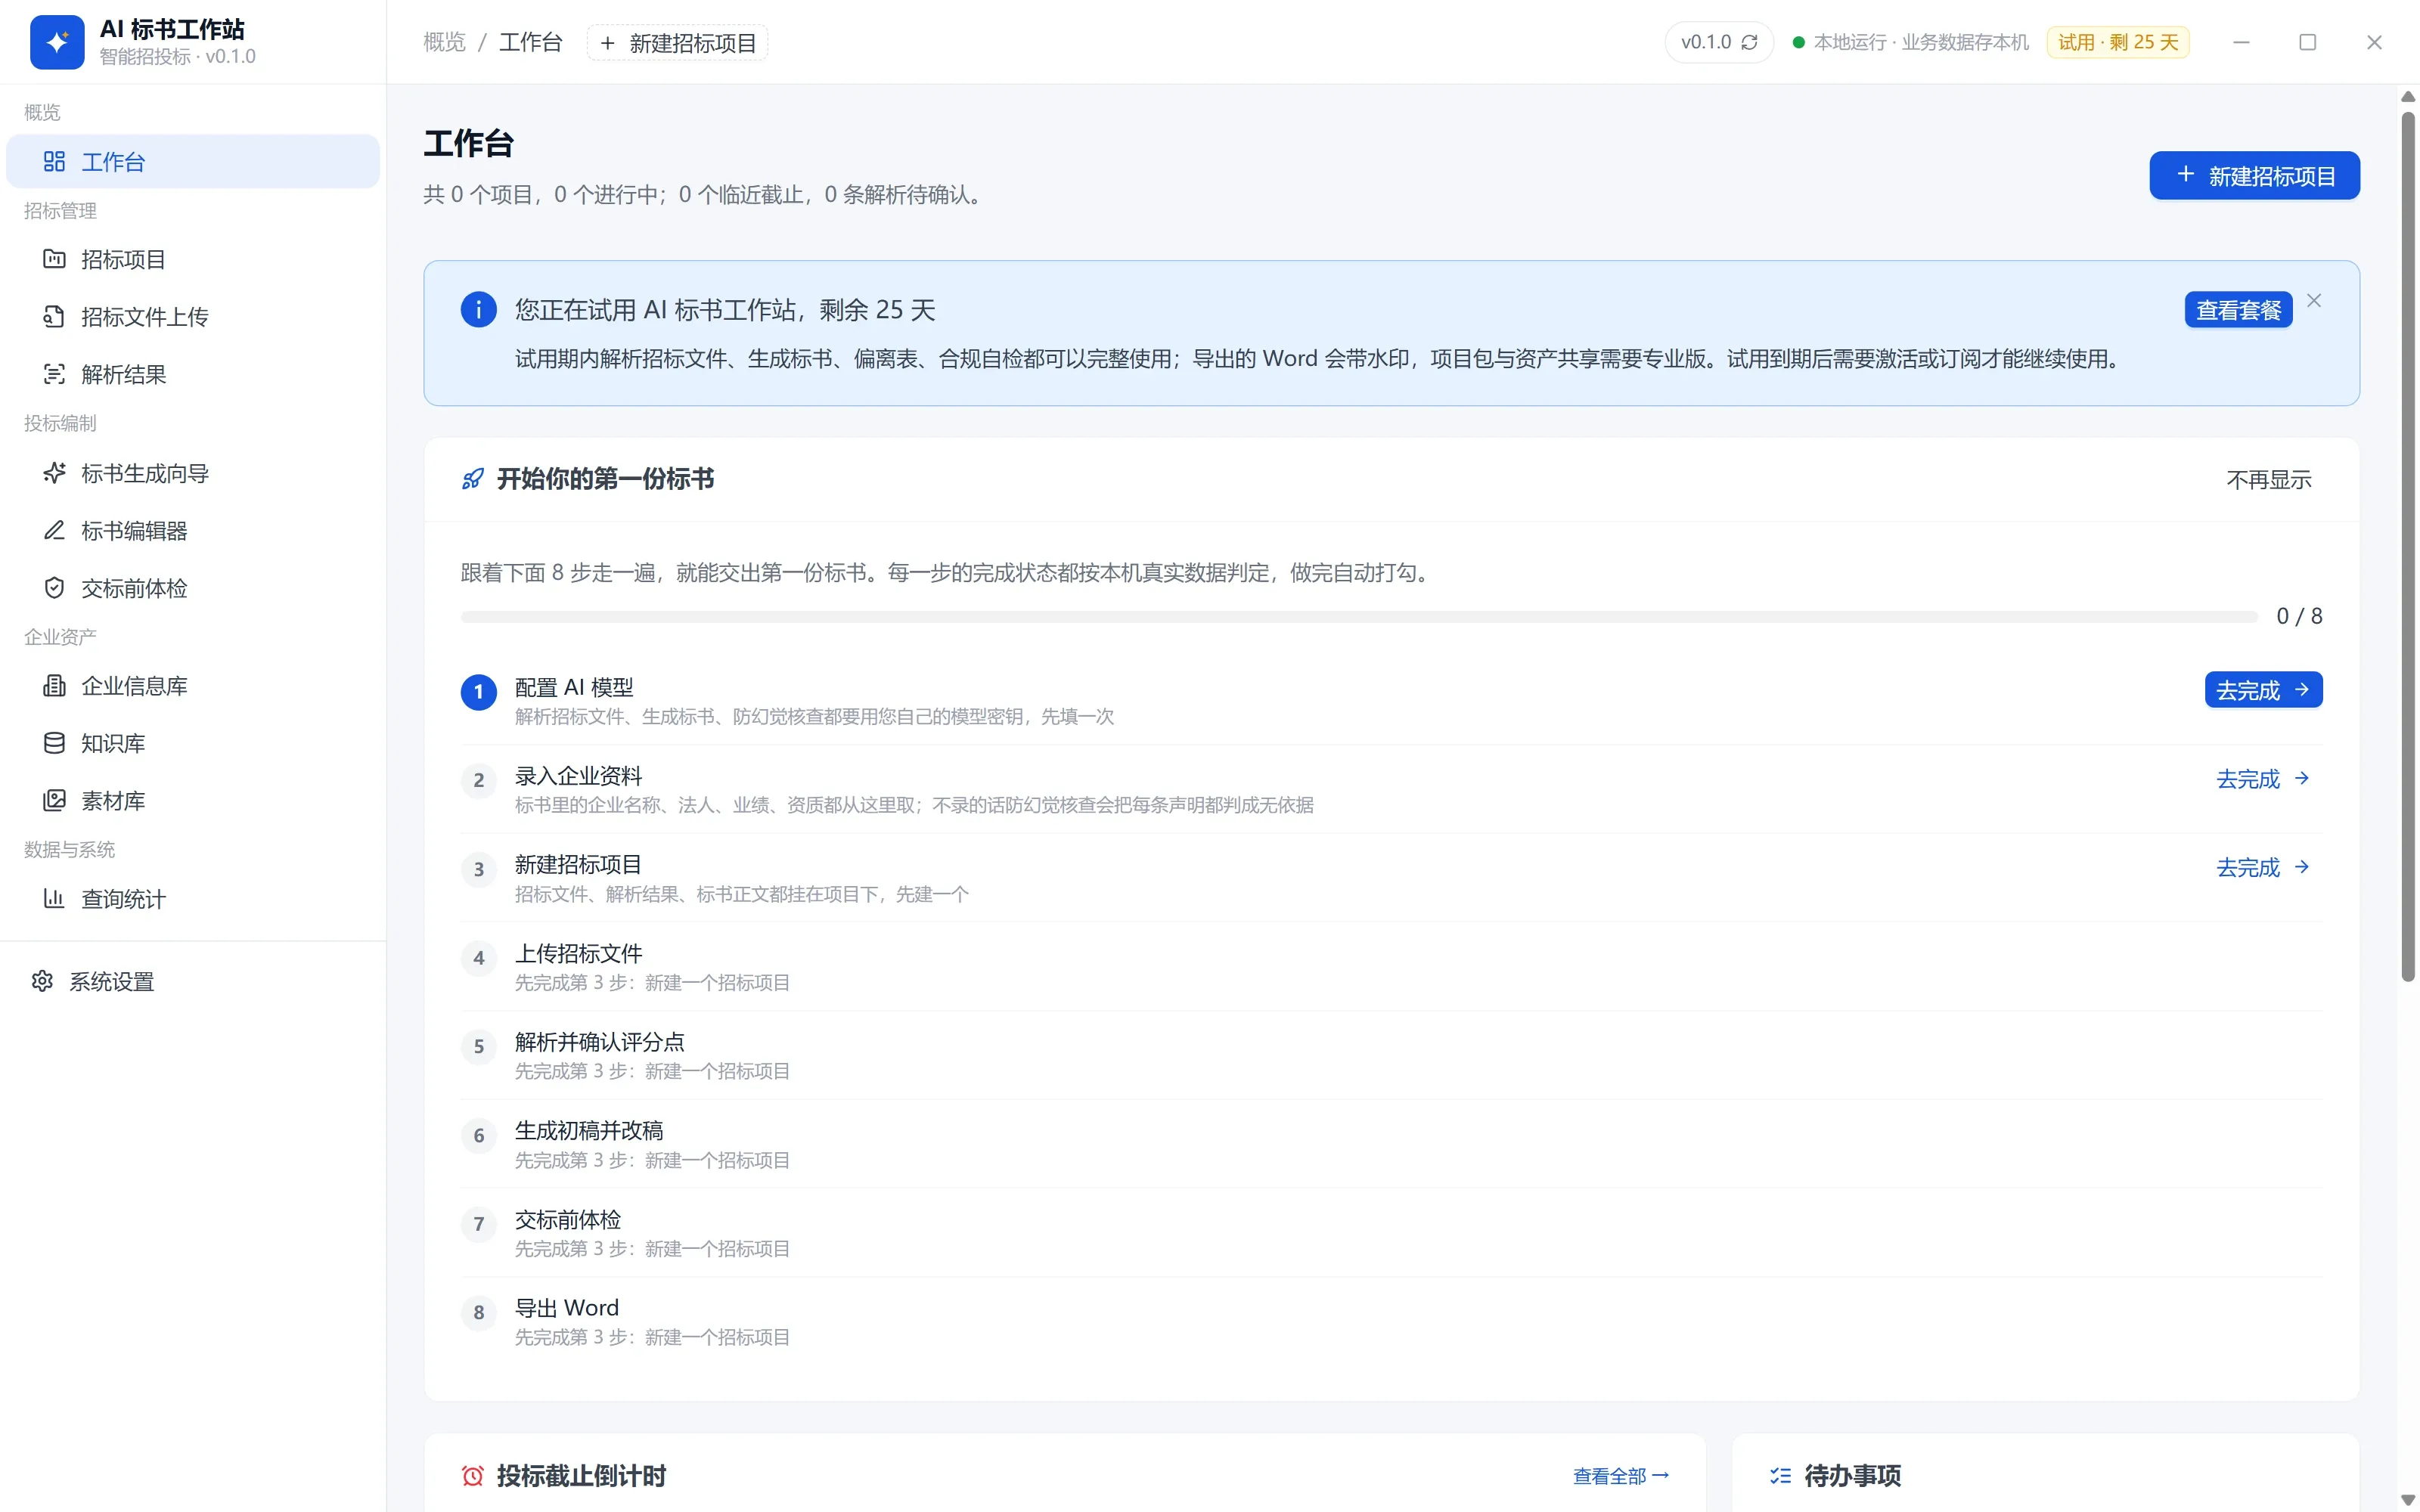This screenshot has height=1512, width=2420.
Task: Click the 查询统计 bar chart icon
Action: coord(54,898)
